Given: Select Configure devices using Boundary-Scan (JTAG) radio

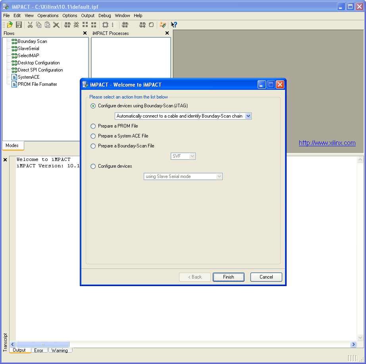Looking at the screenshot, I should click(x=93, y=106).
